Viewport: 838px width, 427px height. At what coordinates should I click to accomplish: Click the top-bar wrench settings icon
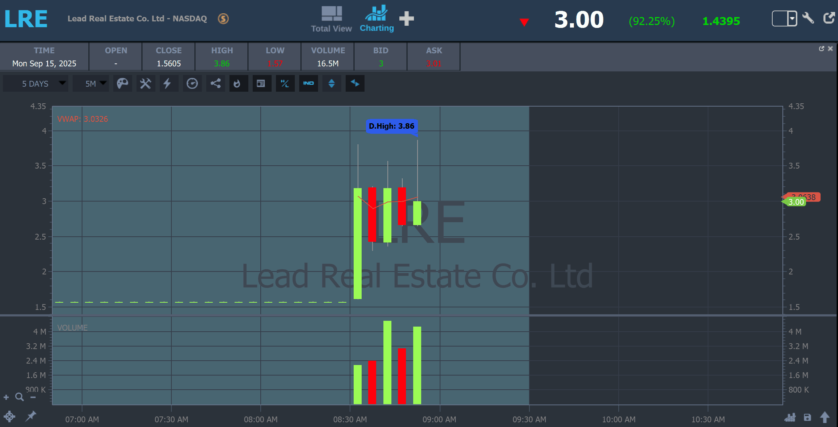coord(808,18)
